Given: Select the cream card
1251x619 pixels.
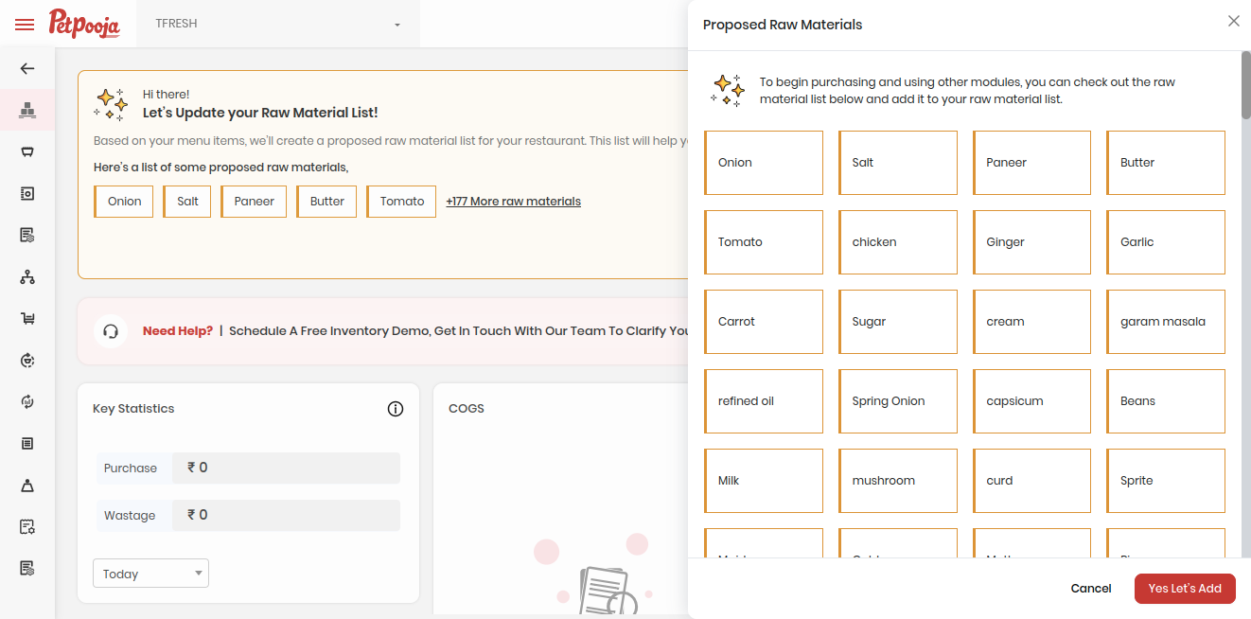Looking at the screenshot, I should 1031,322.
